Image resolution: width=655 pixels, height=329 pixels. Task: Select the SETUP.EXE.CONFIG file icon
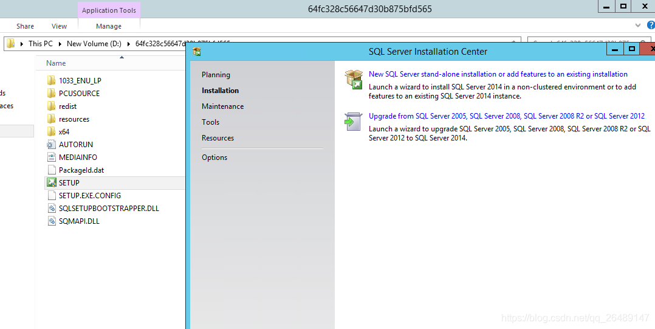[x=52, y=196]
